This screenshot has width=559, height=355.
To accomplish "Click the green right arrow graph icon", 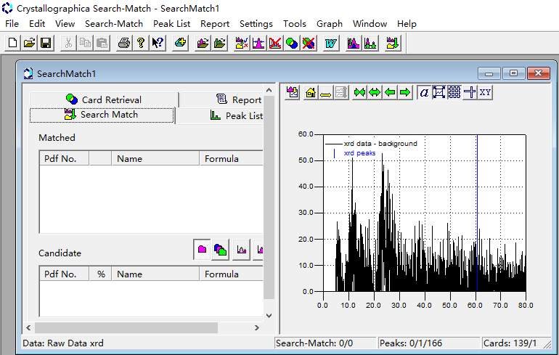I will pyautogui.click(x=405, y=92).
